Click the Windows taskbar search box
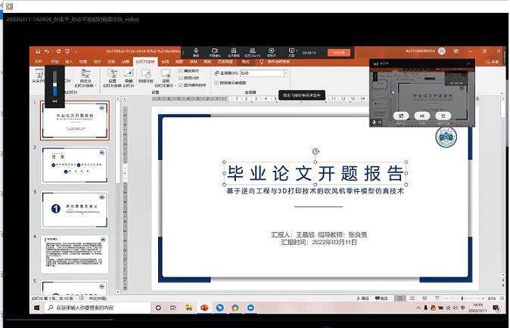510x328 pixels. pos(97,308)
